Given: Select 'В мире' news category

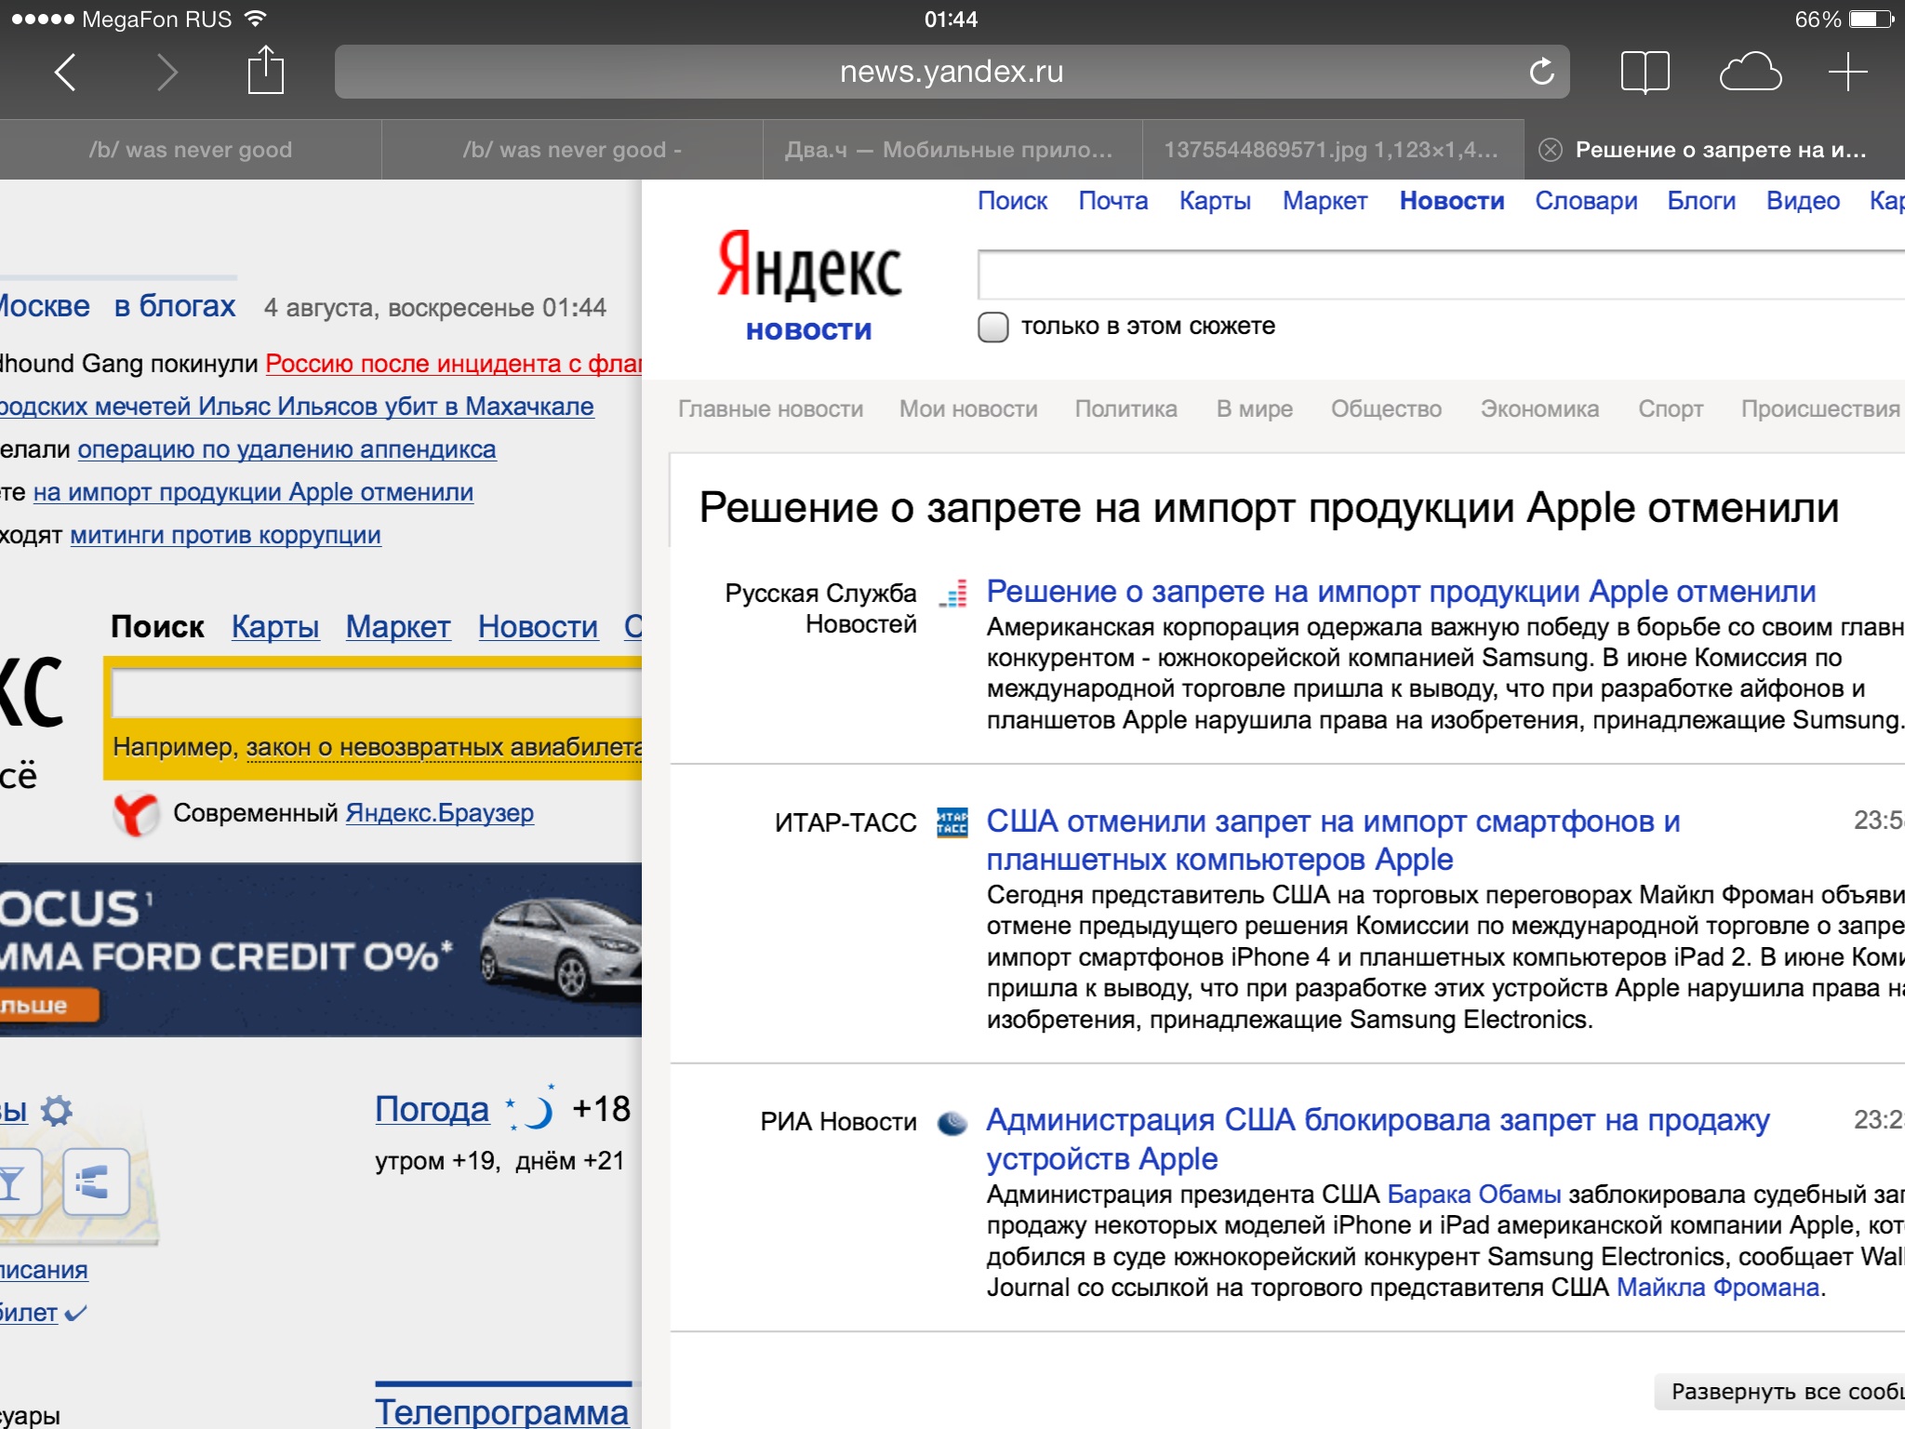Looking at the screenshot, I should [x=1254, y=409].
